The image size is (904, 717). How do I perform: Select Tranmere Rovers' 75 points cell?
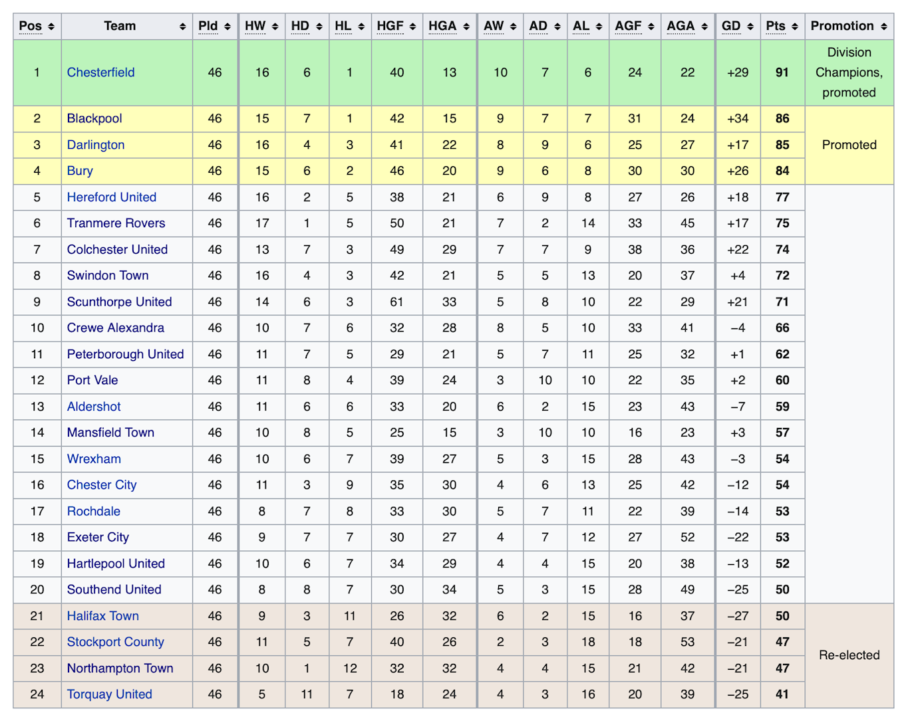click(783, 223)
